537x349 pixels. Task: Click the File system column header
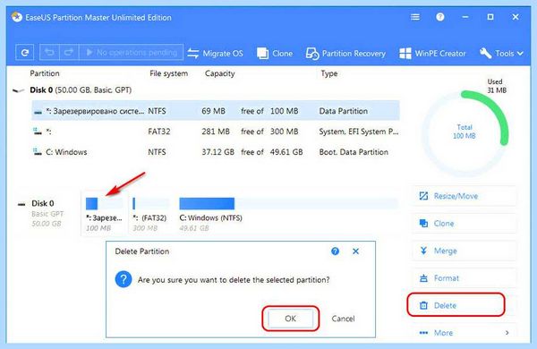pyautogui.click(x=168, y=73)
